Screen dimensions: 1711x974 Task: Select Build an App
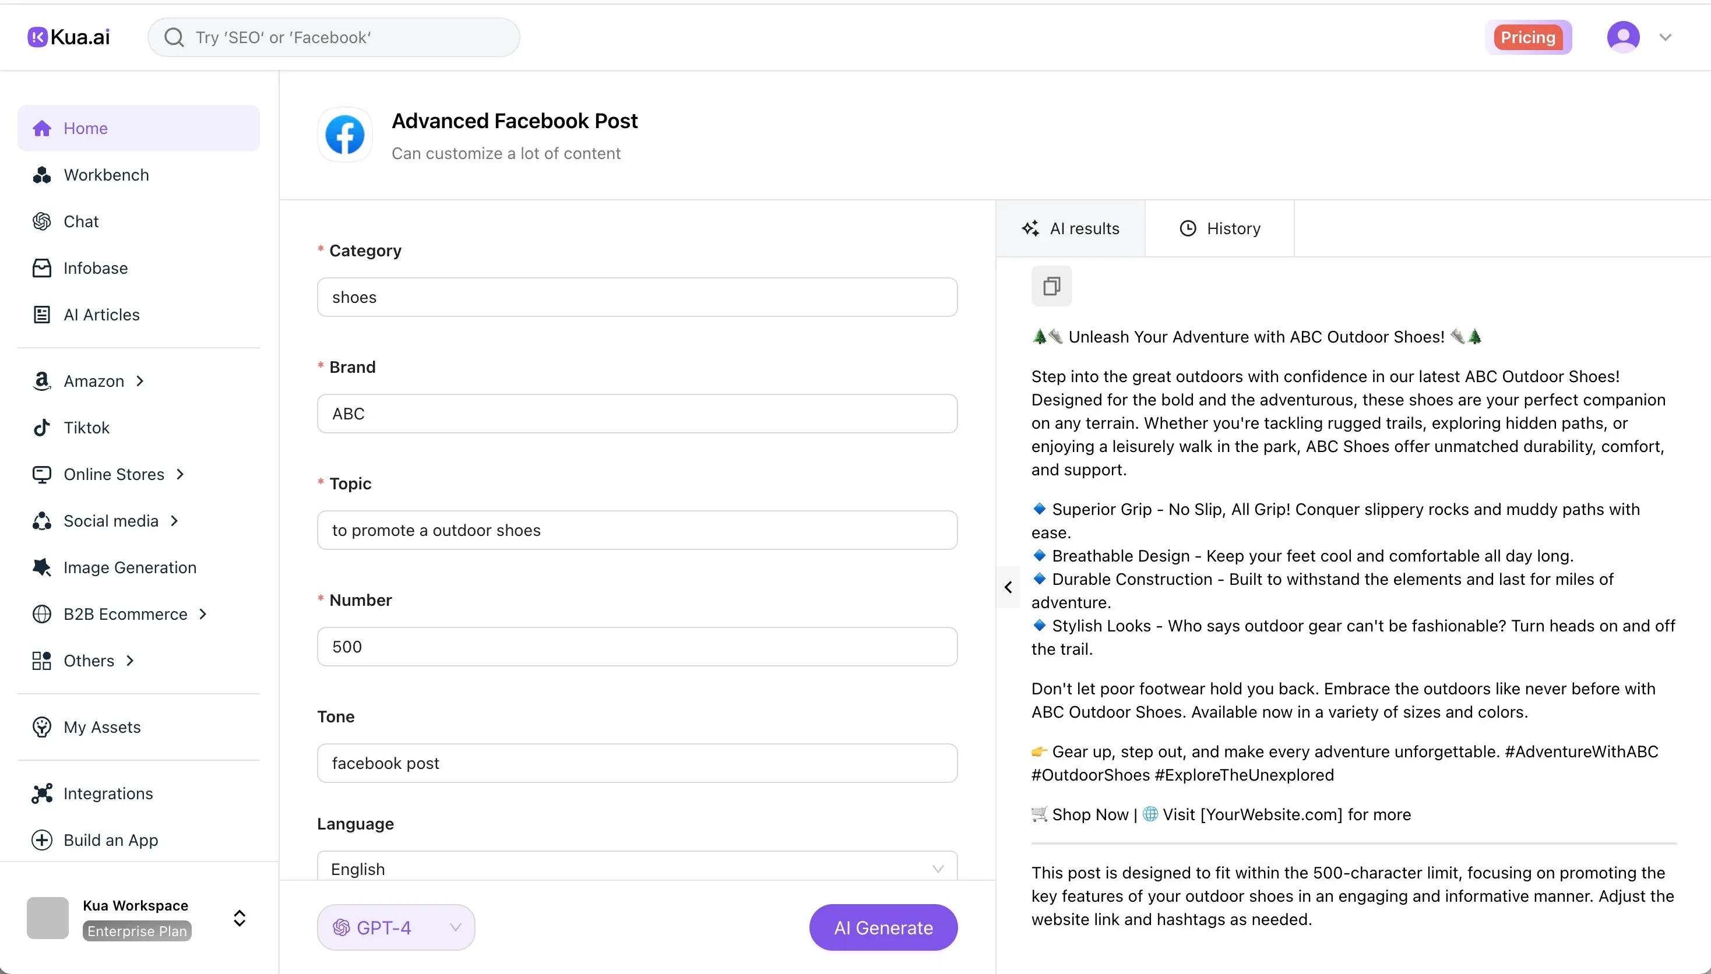click(110, 839)
